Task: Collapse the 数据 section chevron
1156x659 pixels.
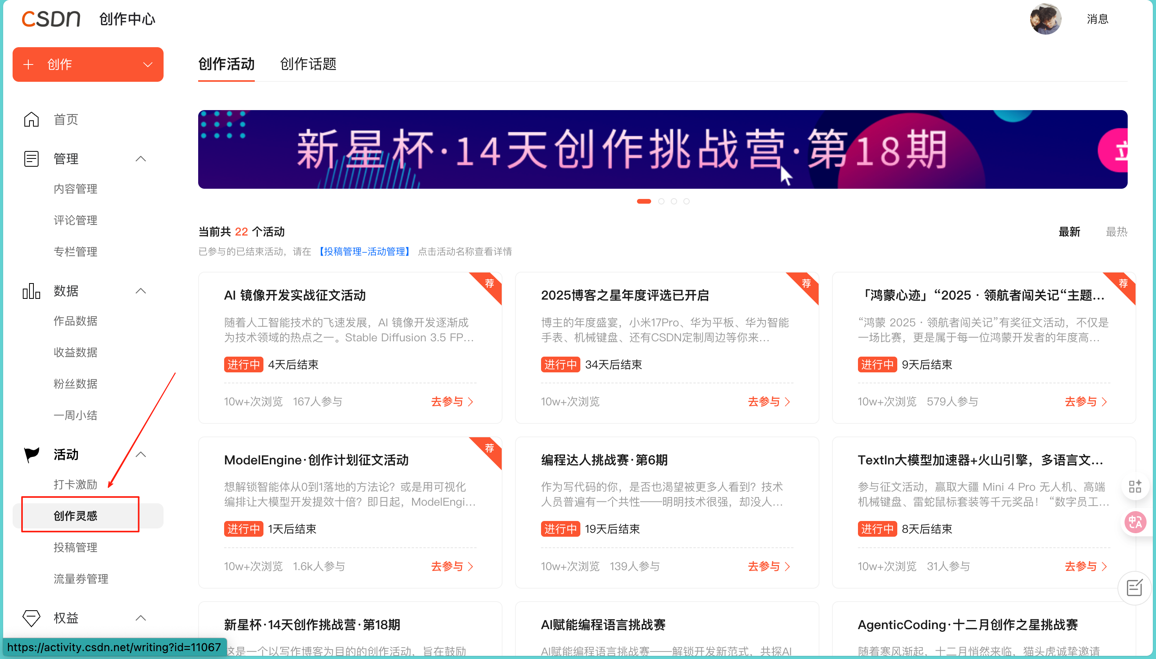Action: pos(141,291)
